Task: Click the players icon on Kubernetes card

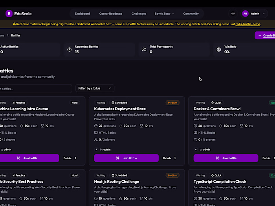Action: (96, 140)
